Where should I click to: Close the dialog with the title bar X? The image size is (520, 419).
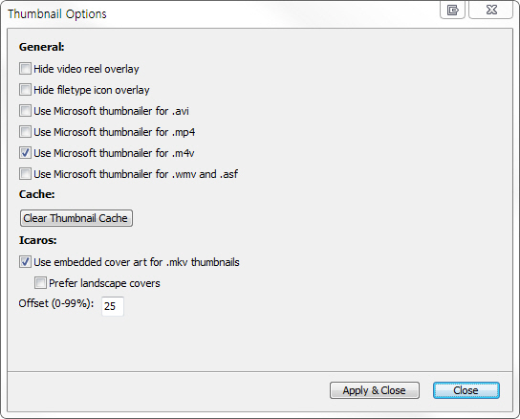point(490,10)
